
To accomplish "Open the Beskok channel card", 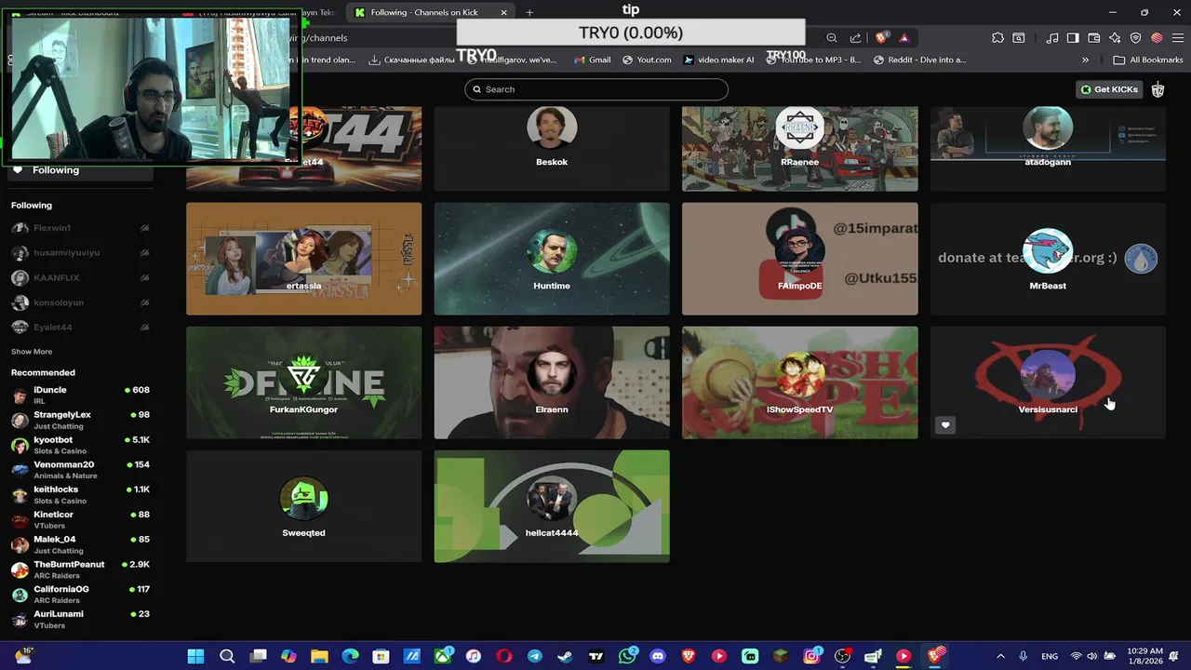I will point(552,148).
